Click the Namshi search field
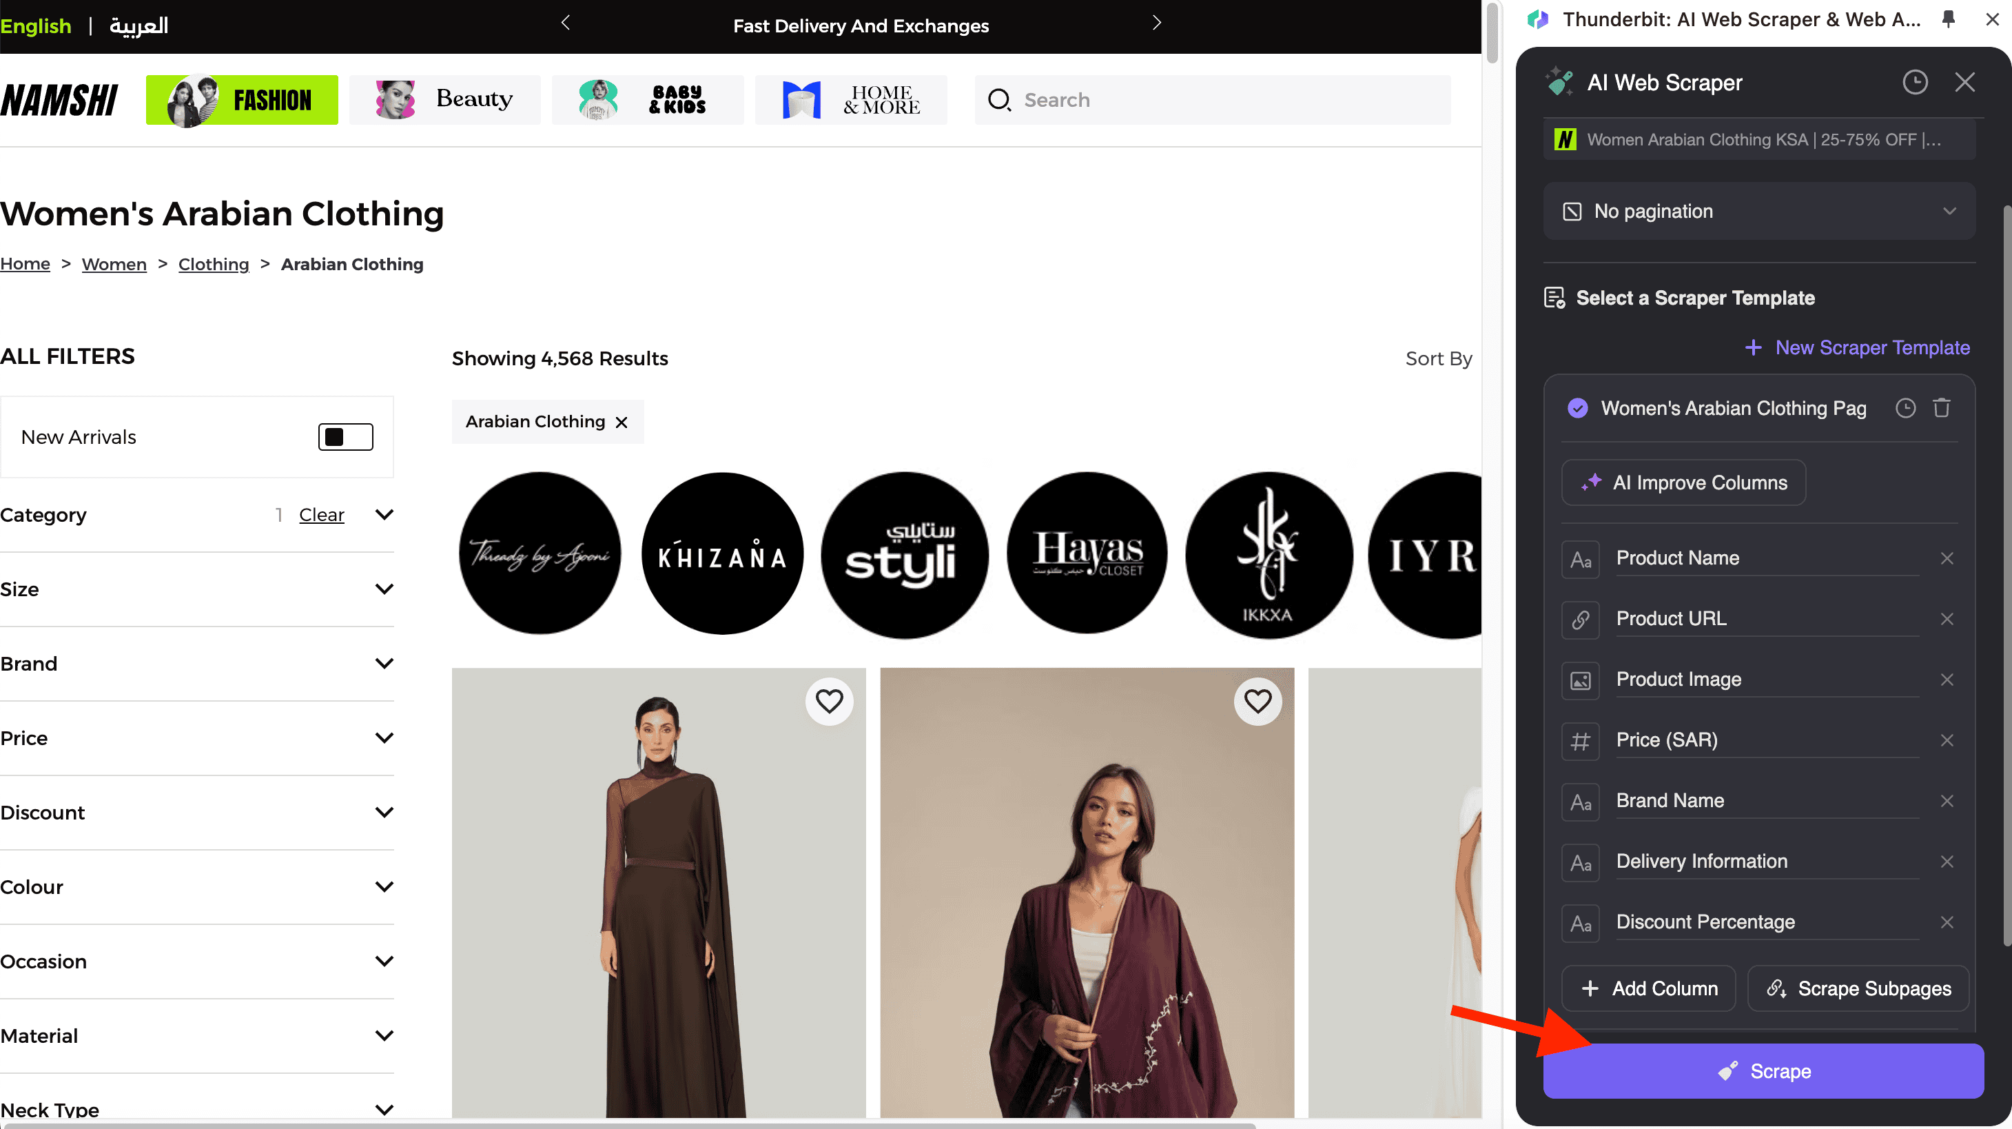Viewport: 2012px width, 1129px height. [1212, 100]
